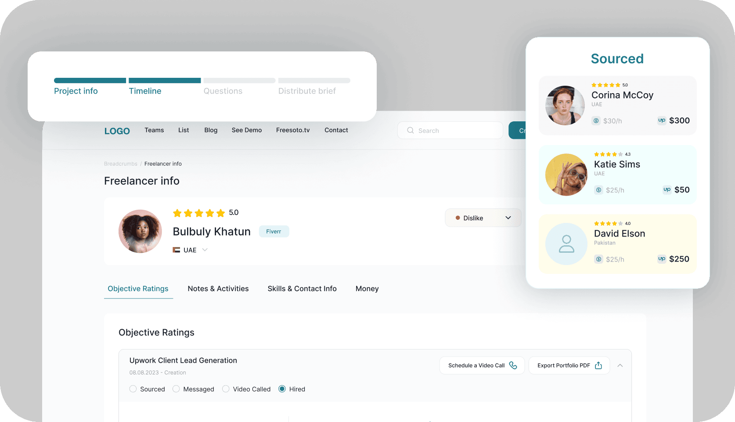Viewport: 735px width, 422px height.
Task: Open the Teams menu item
Action: (154, 130)
